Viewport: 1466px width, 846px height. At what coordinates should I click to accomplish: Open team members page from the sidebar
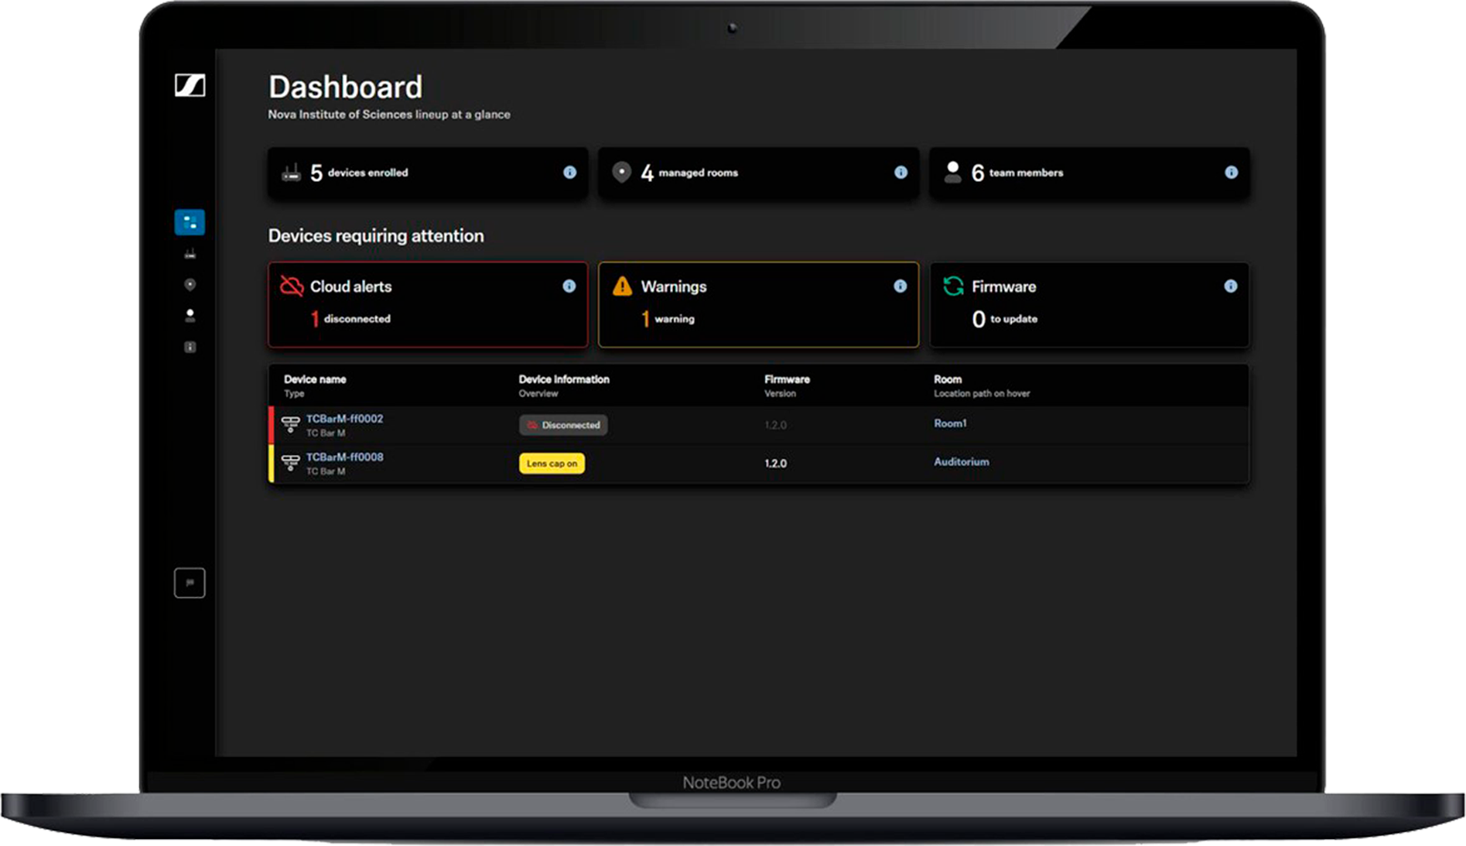click(190, 316)
